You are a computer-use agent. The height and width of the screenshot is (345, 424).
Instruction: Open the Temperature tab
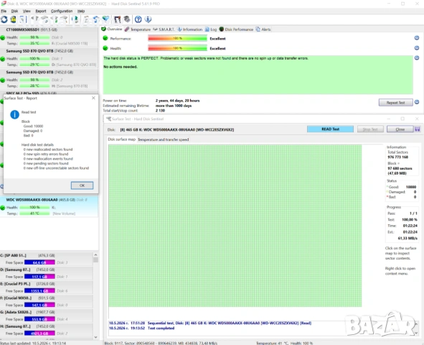[x=137, y=29]
